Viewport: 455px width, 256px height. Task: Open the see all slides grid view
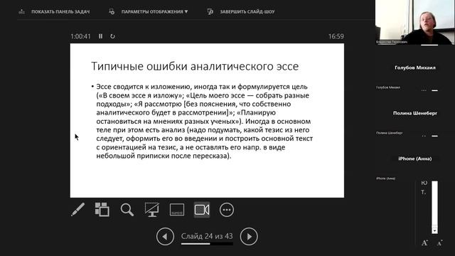(x=102, y=210)
